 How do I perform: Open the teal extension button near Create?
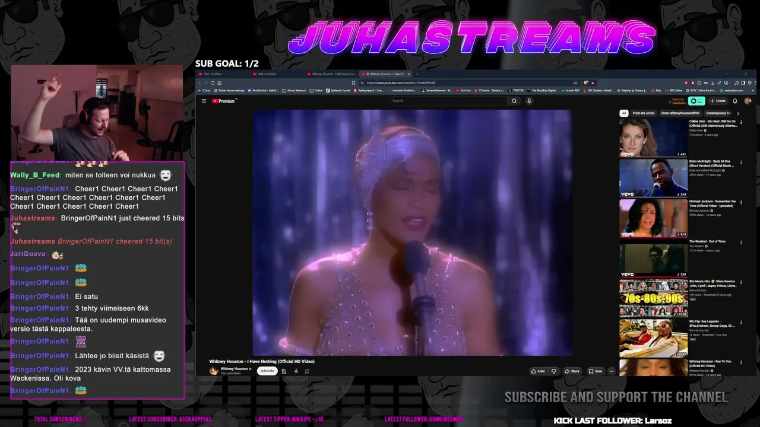click(697, 101)
